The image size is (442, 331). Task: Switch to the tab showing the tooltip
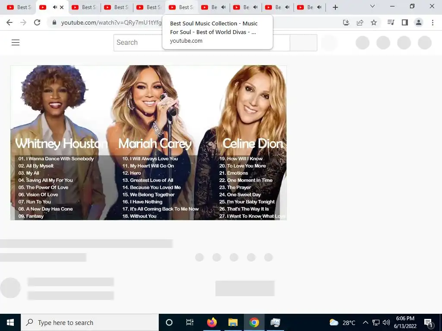(181, 7)
